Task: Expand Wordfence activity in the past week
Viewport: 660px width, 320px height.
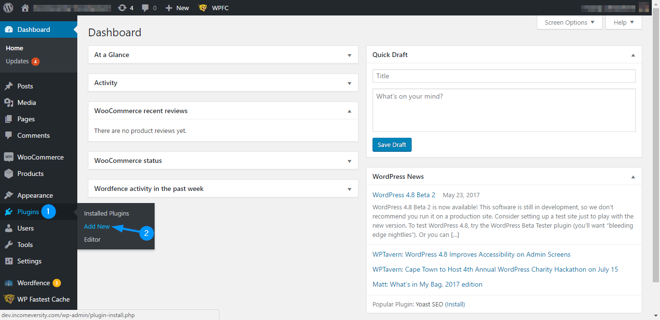Action: [350, 189]
